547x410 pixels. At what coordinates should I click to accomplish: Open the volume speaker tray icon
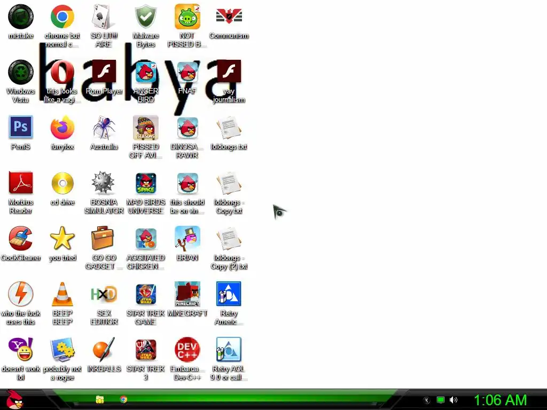454,400
